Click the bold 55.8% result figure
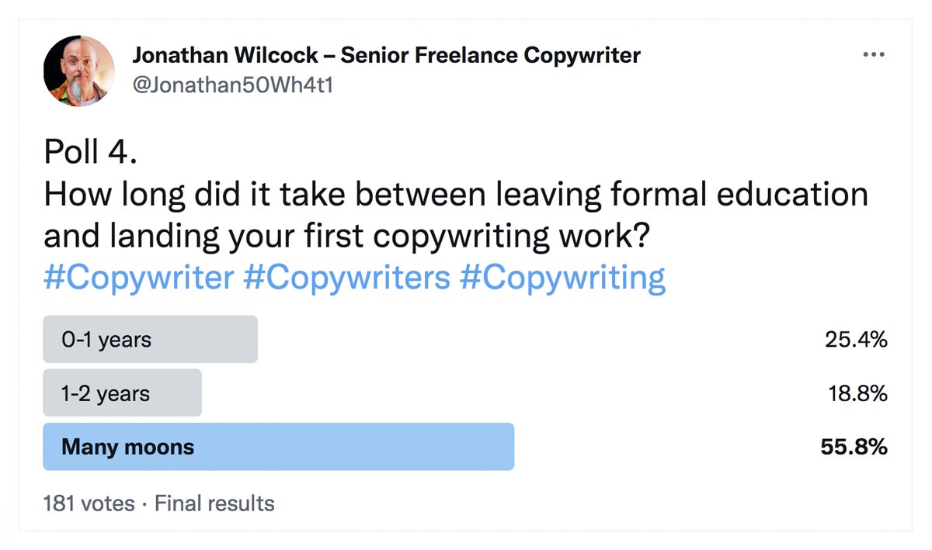The width and height of the screenshot is (932, 550). pyautogui.click(x=854, y=447)
